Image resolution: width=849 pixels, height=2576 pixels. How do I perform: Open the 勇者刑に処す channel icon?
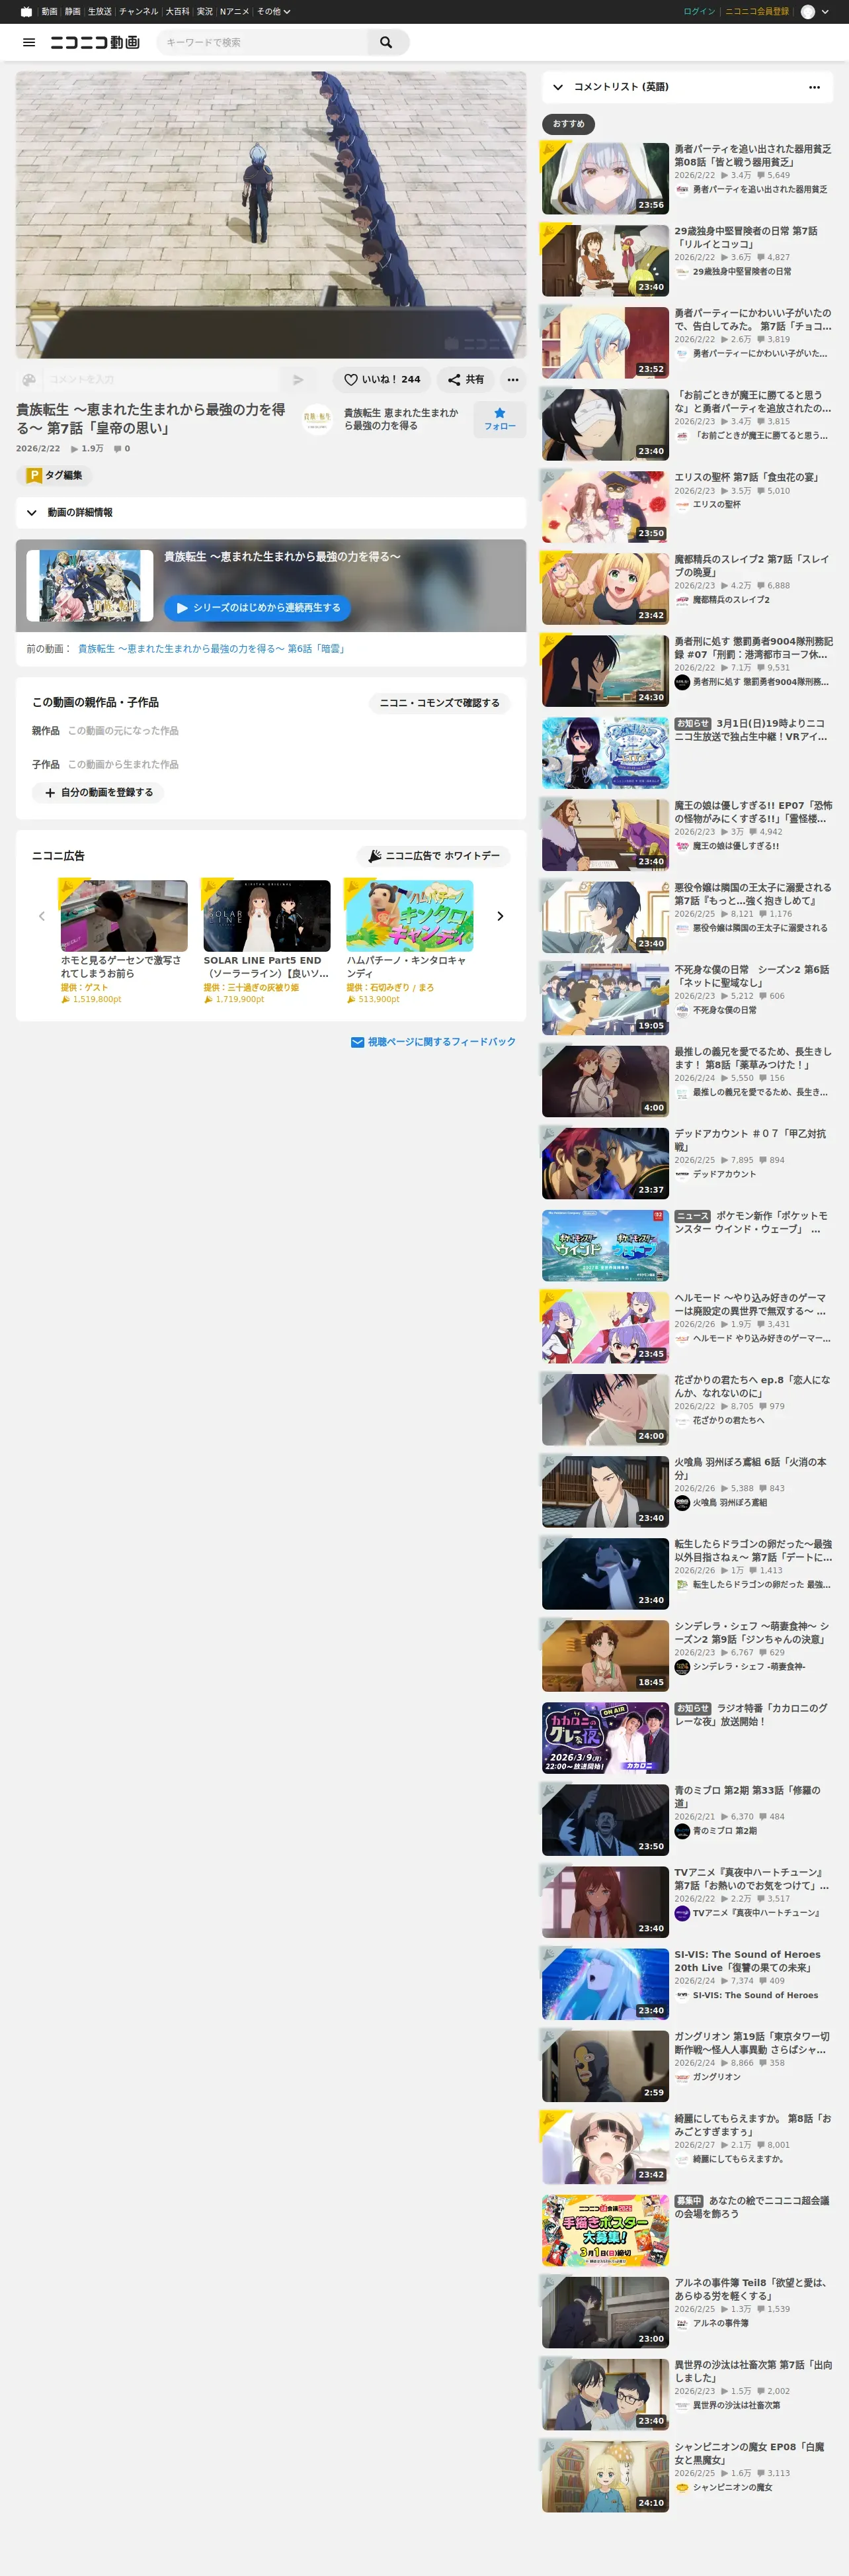click(x=682, y=682)
